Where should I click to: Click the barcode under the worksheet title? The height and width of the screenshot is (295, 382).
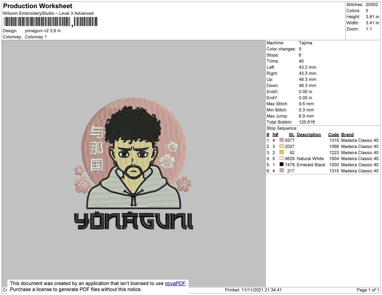coord(50,22)
